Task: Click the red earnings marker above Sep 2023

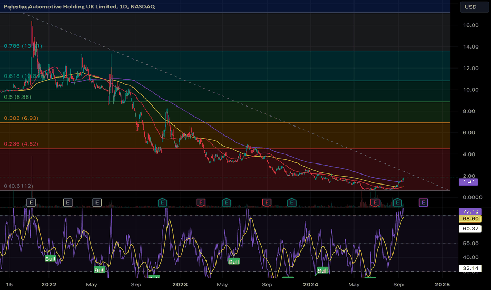Action: (267, 202)
